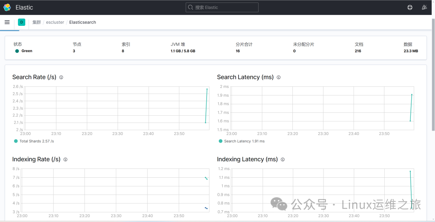The width and height of the screenshot is (435, 222).
Task: Click the Green status indicator
Action: coord(24,51)
